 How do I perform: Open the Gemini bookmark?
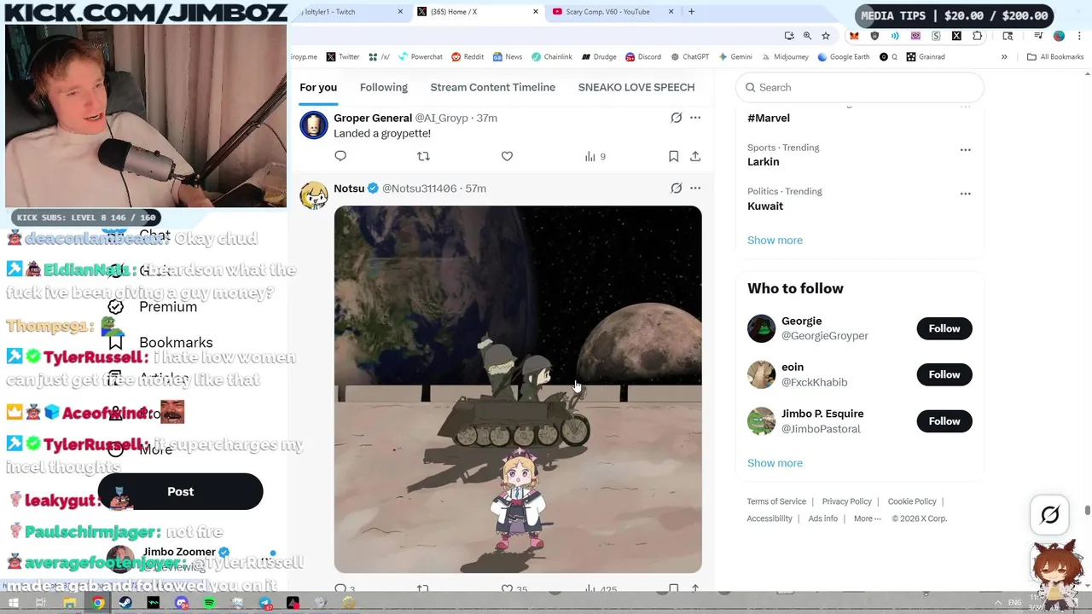[x=735, y=57]
